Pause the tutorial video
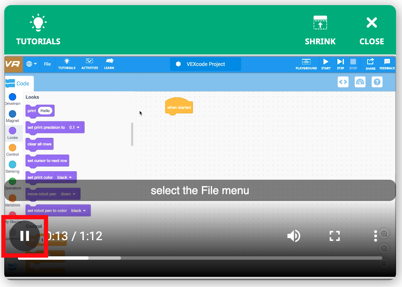Viewport: 402px width, 287px height. (x=24, y=235)
